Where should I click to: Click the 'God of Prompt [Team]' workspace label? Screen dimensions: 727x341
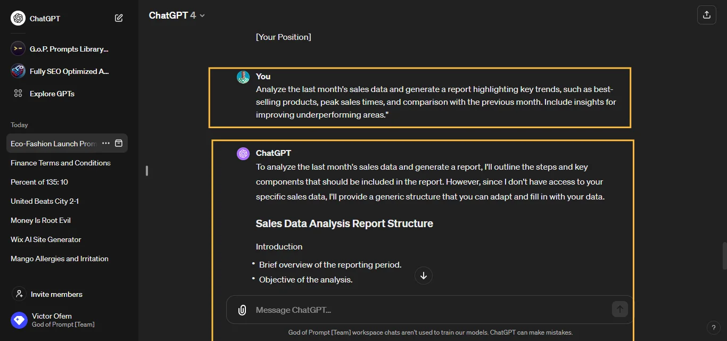click(x=63, y=325)
